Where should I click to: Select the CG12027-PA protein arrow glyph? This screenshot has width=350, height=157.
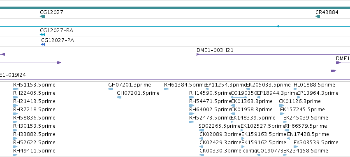[43, 45]
